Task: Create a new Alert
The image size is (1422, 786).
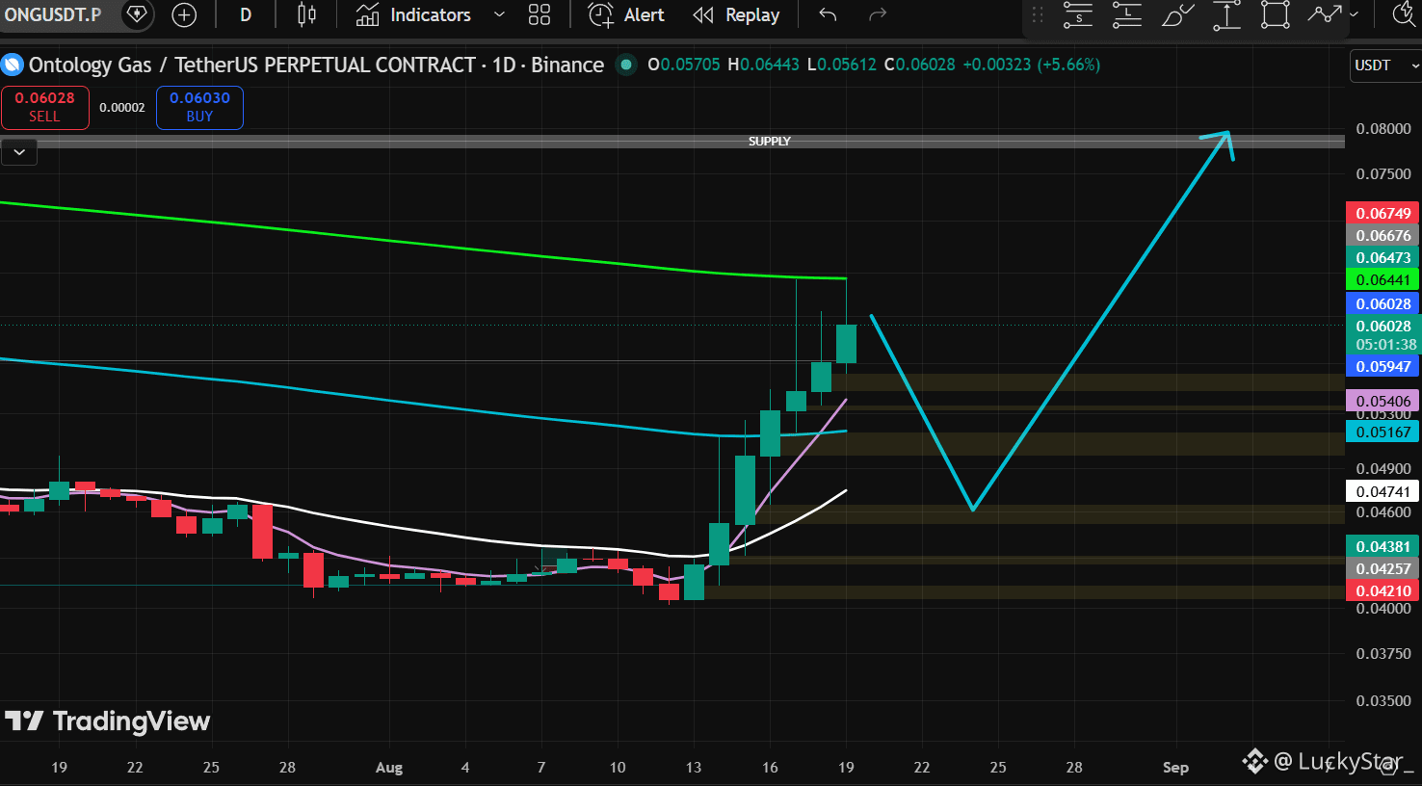Action: click(x=626, y=14)
